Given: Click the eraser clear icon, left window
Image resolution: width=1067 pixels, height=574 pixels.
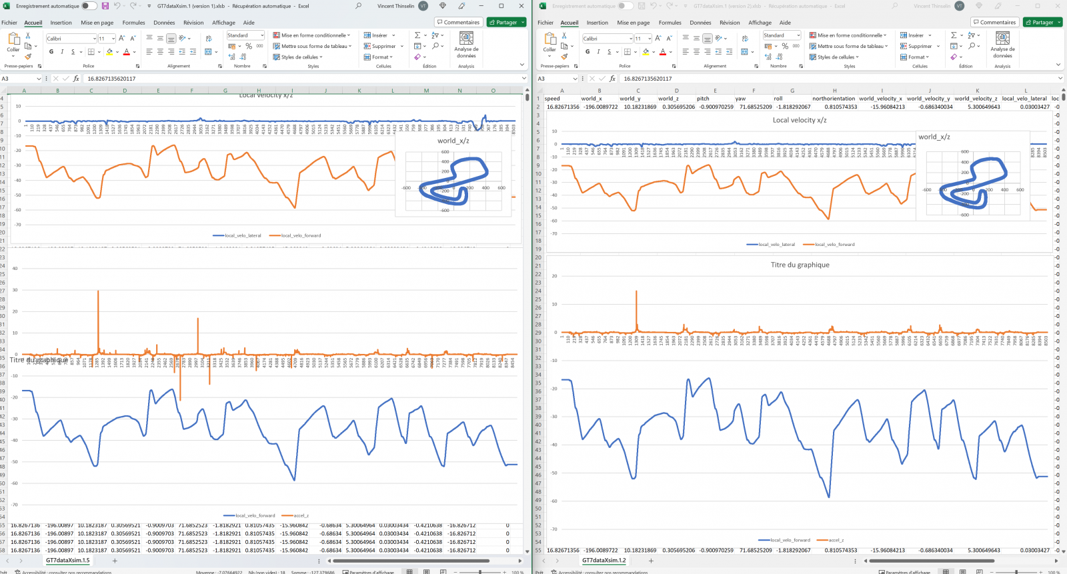Looking at the screenshot, I should (x=417, y=57).
